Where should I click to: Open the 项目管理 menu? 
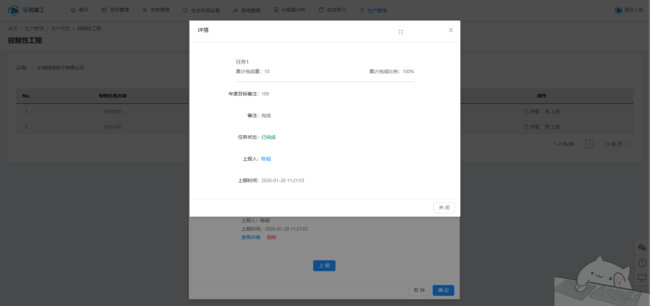[115, 10]
